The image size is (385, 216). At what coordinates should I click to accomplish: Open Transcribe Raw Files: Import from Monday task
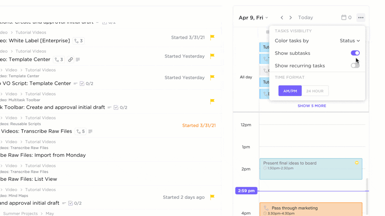[x=43, y=155]
